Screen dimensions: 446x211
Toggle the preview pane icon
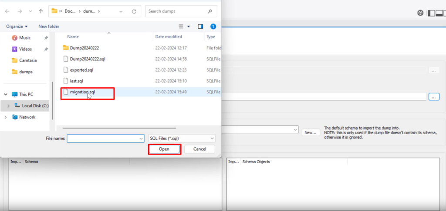pos(200,26)
